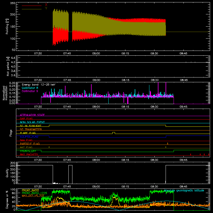This screenshot has height=213, width=213.
Task: Click 07:45 time label under modulation plot
Action: point(67,107)
